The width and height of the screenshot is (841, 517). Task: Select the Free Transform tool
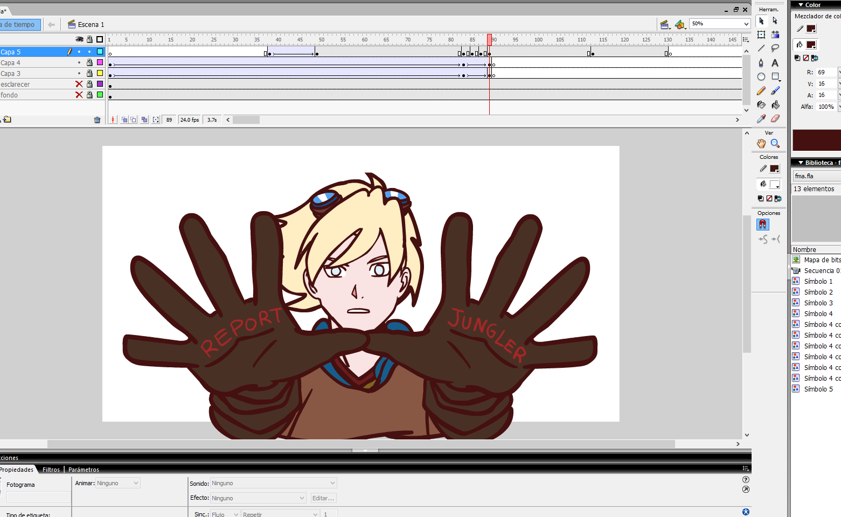coord(761,35)
